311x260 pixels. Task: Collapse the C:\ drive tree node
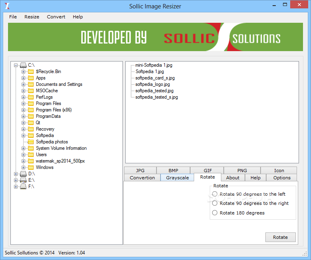[x=16, y=65]
